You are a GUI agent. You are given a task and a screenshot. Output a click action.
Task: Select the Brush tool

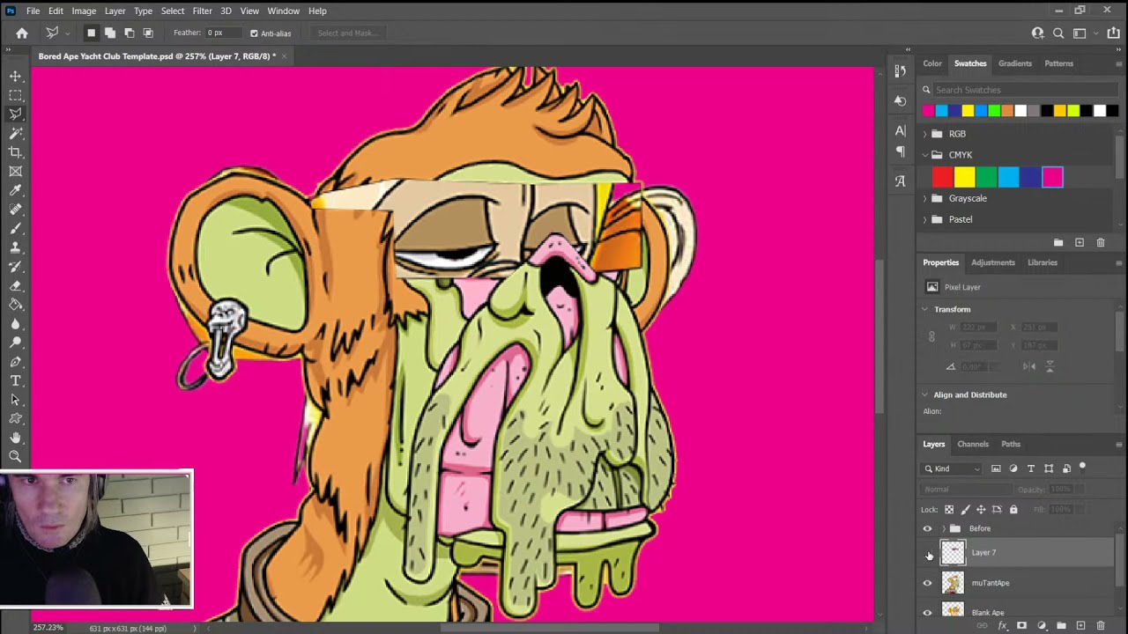16,229
